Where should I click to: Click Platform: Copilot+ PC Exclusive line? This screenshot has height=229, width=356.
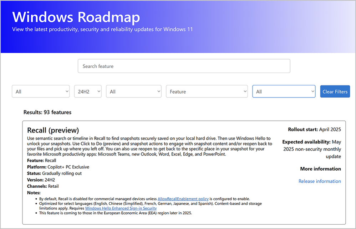pyautogui.click(x=58, y=167)
